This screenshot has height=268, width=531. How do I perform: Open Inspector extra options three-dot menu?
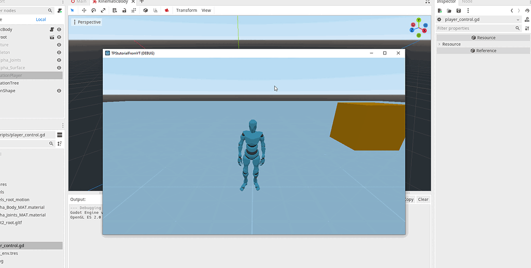click(468, 11)
